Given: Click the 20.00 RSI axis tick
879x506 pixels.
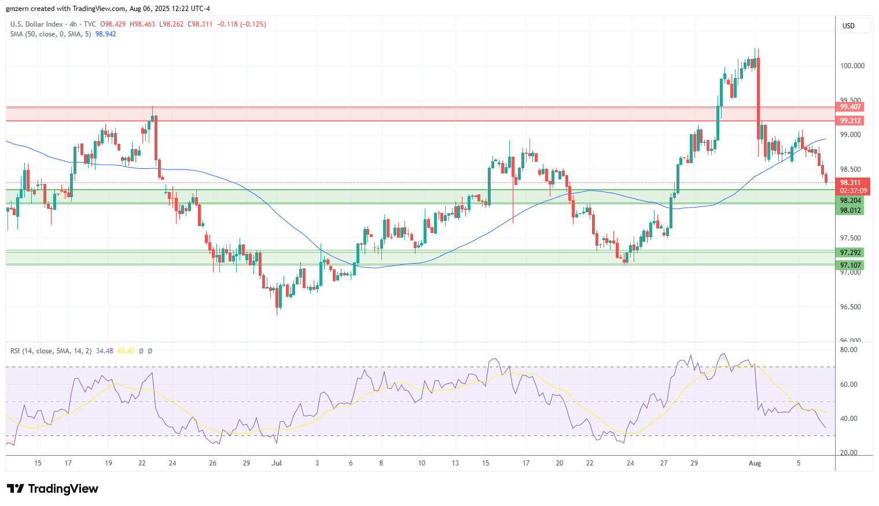Looking at the screenshot, I should 849,453.
